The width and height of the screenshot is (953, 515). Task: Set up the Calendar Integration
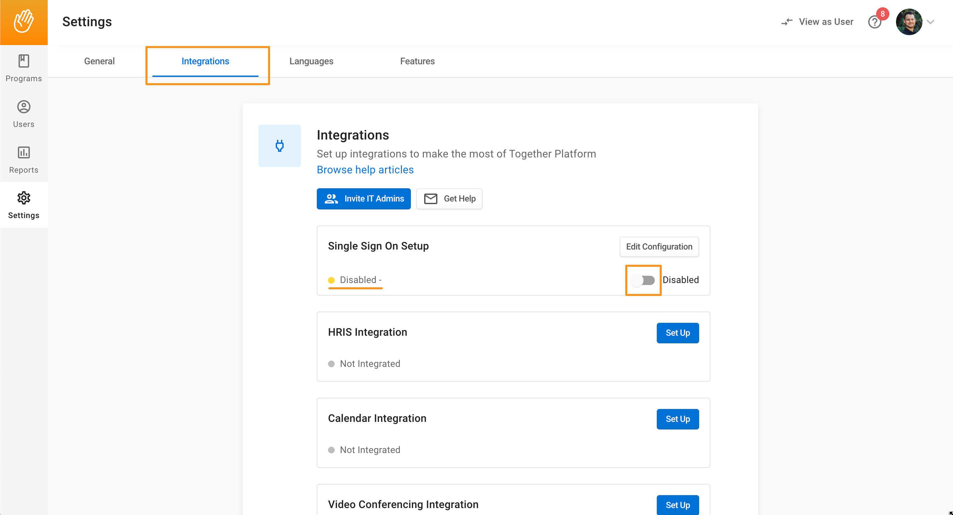click(x=677, y=419)
